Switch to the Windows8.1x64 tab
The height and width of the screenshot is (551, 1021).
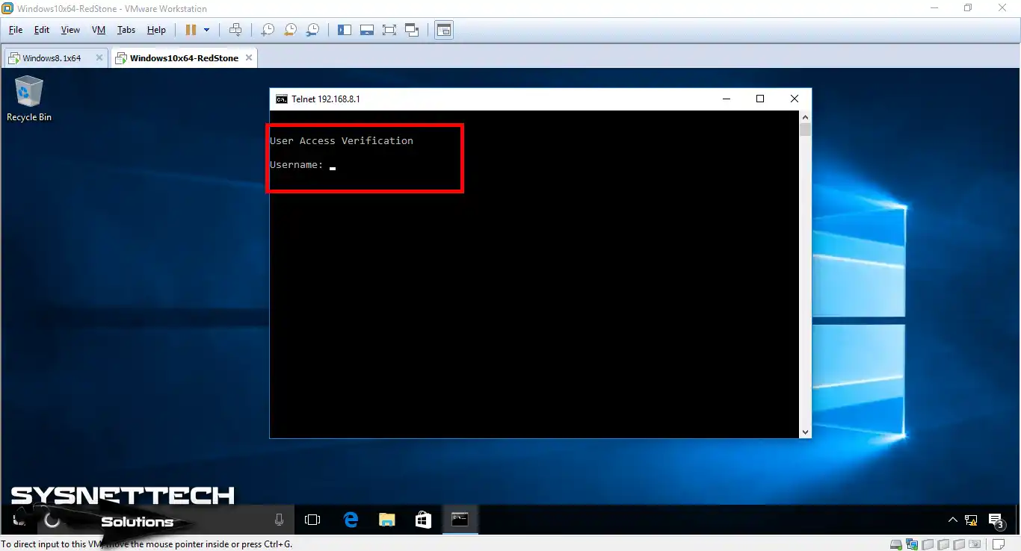pyautogui.click(x=52, y=57)
